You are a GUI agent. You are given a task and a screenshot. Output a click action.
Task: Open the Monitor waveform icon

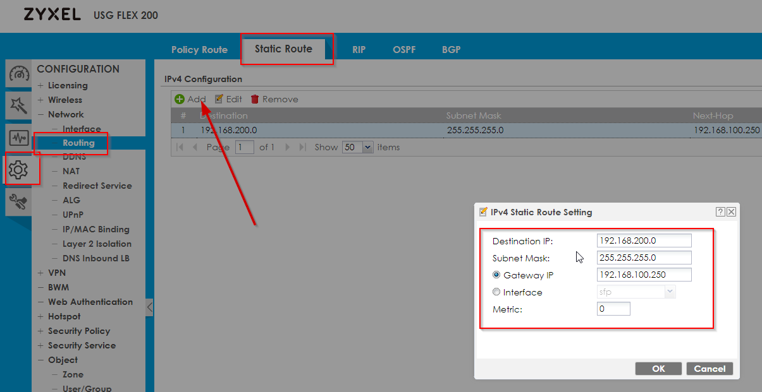[x=18, y=138]
